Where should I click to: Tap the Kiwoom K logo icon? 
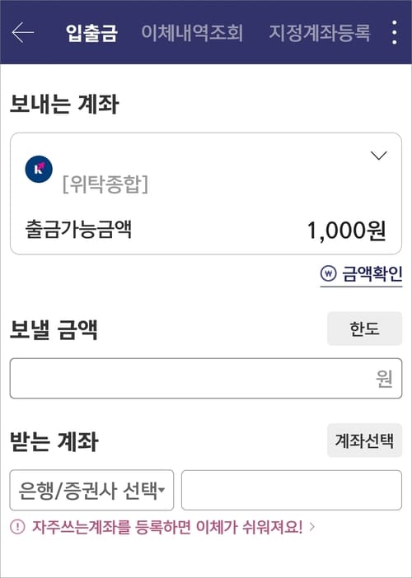coord(39,169)
